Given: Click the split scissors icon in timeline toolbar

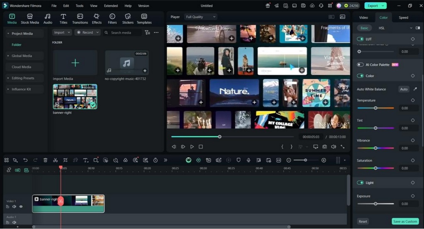Looking at the screenshot, I should pyautogui.click(x=56, y=160).
